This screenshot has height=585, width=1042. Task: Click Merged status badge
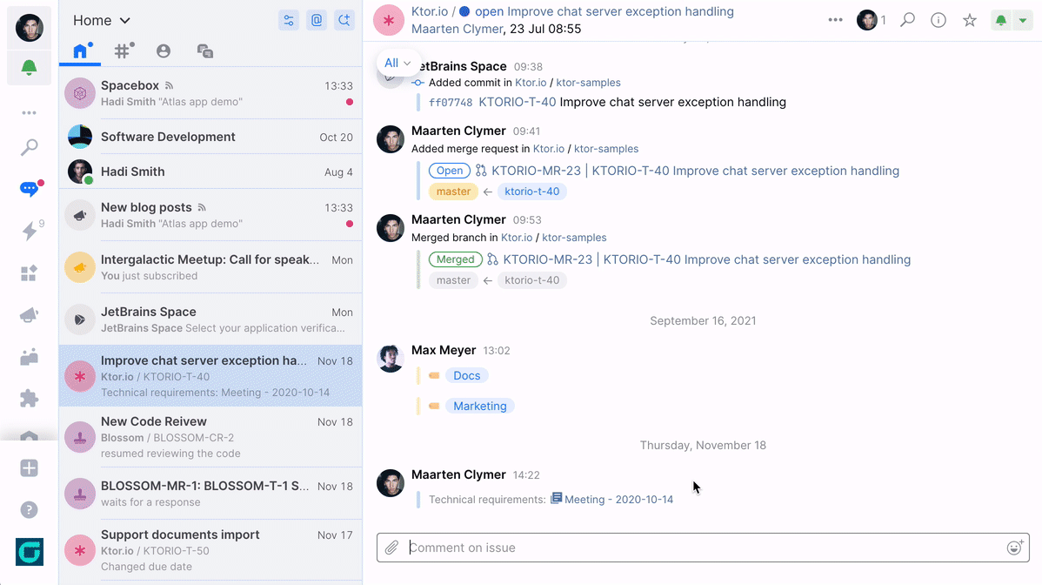point(455,260)
